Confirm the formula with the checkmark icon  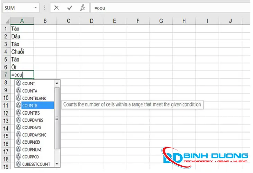tap(70, 8)
